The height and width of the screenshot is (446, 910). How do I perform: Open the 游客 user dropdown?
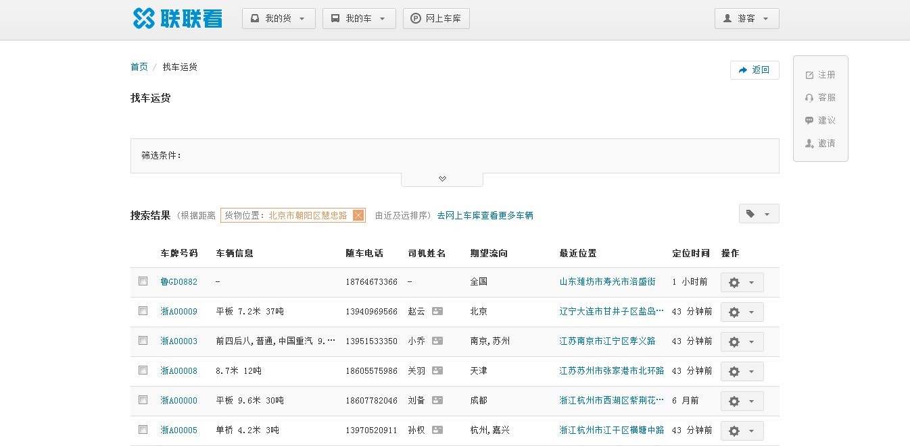coord(746,19)
